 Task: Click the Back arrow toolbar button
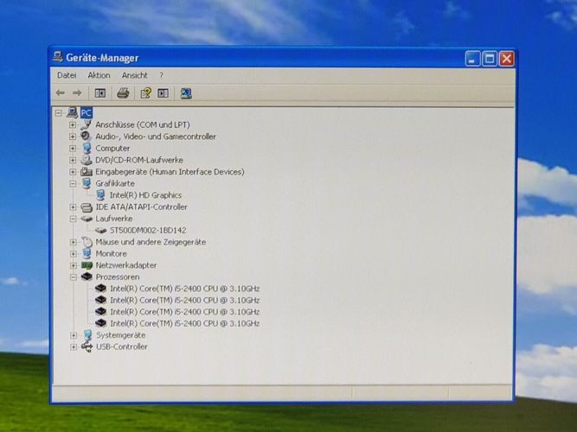(x=61, y=93)
